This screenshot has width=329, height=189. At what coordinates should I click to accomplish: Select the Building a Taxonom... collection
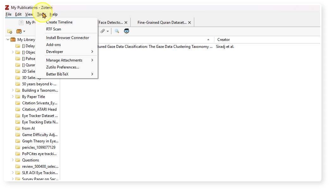click(x=40, y=90)
